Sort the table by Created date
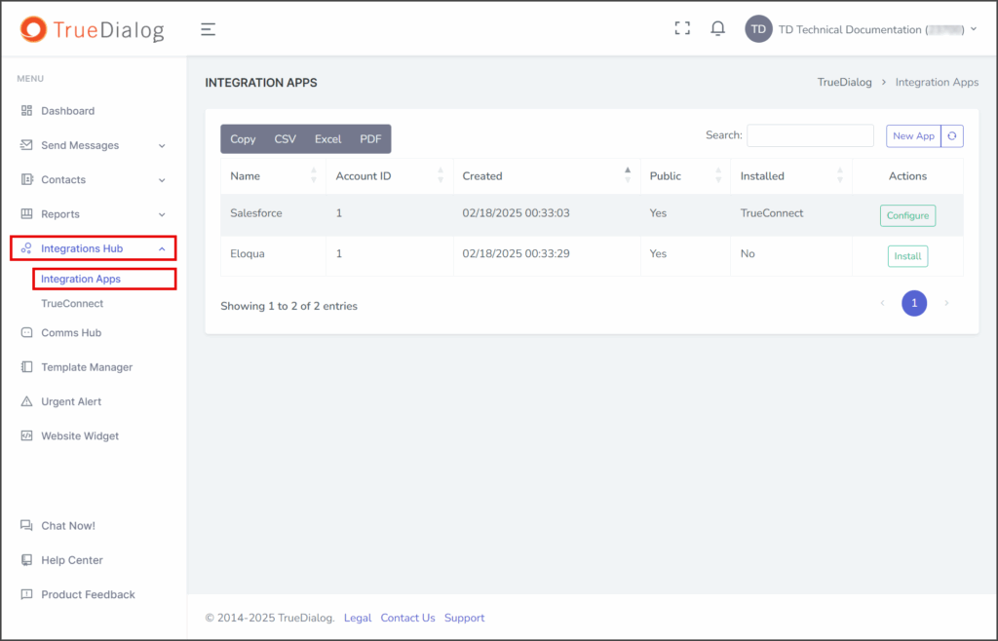 coord(547,176)
